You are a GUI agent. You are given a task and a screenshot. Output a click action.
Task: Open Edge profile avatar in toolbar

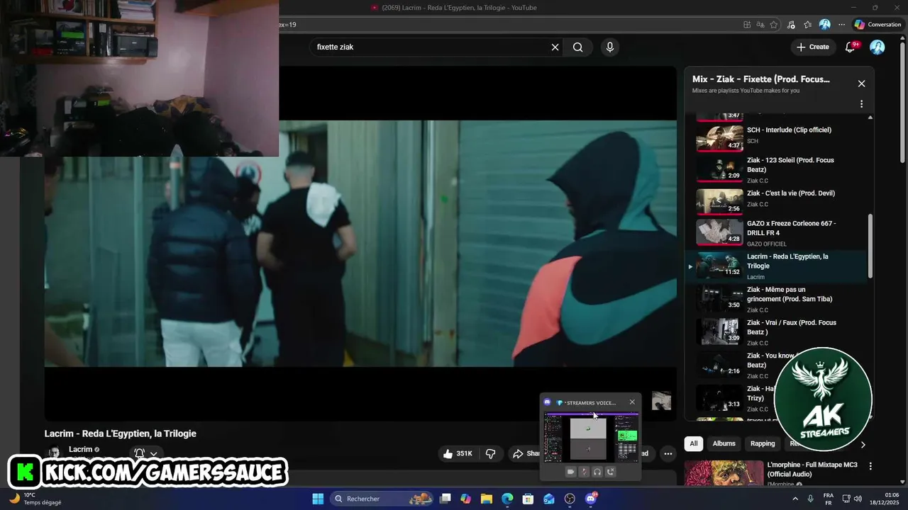point(824,25)
